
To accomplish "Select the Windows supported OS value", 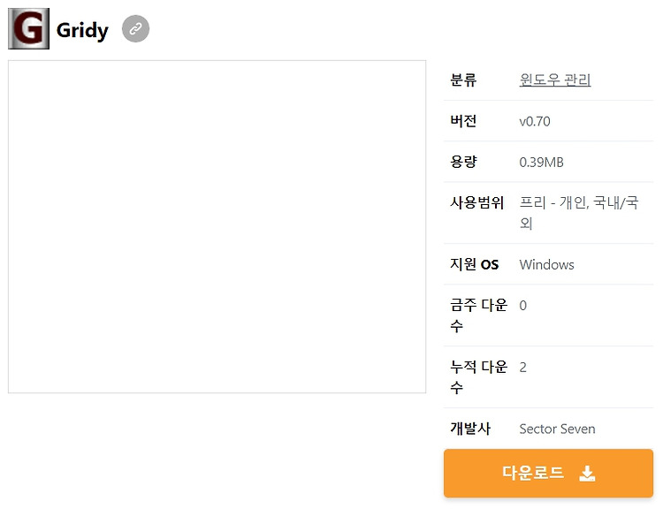I will (x=546, y=264).
